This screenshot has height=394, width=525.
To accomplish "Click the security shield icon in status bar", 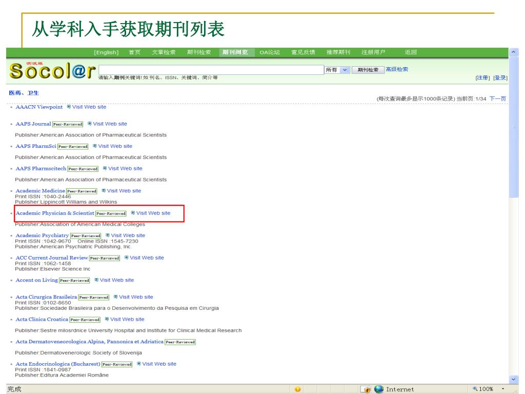I will click(367, 389).
